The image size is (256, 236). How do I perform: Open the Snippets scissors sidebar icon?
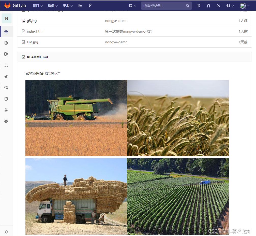tap(6, 110)
